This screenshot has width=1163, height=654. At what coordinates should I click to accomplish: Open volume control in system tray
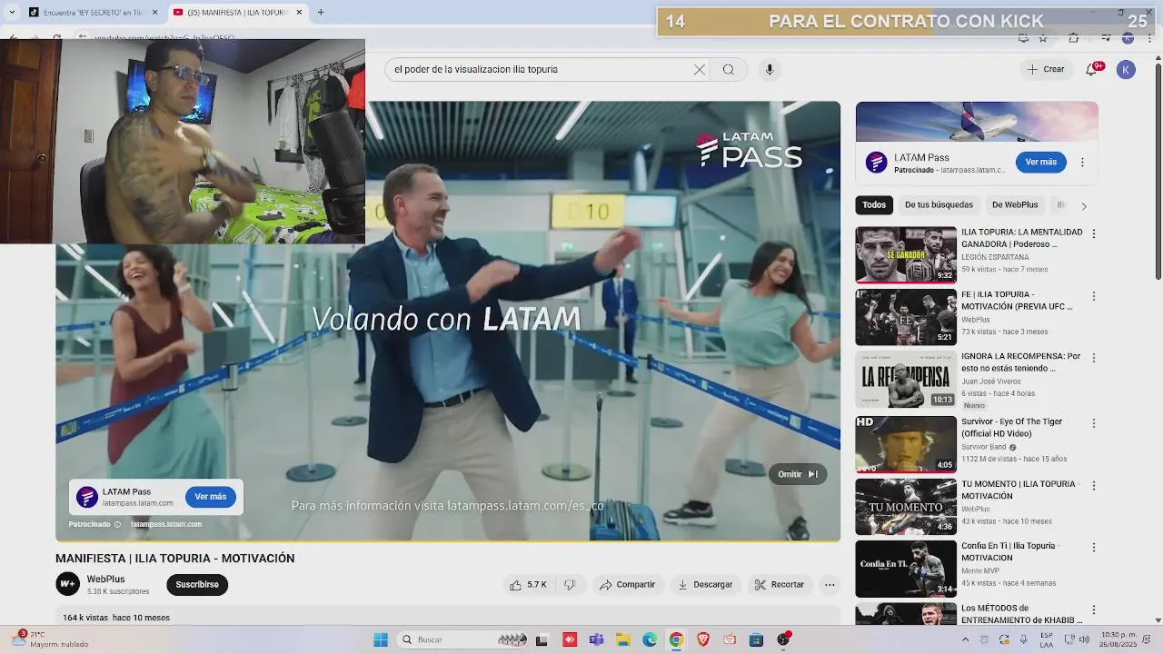1084,639
